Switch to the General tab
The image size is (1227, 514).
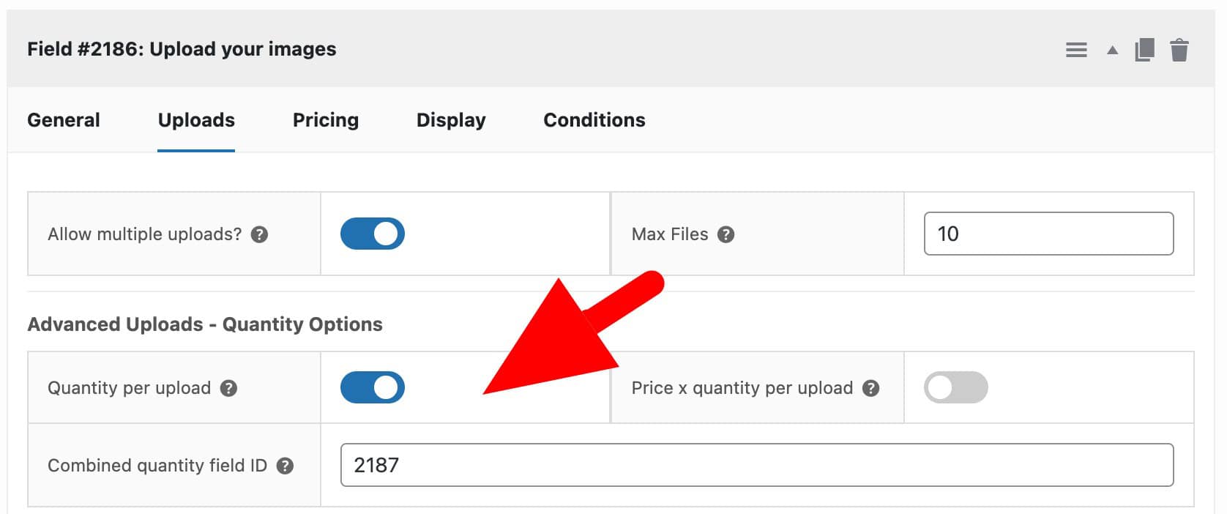click(x=63, y=119)
